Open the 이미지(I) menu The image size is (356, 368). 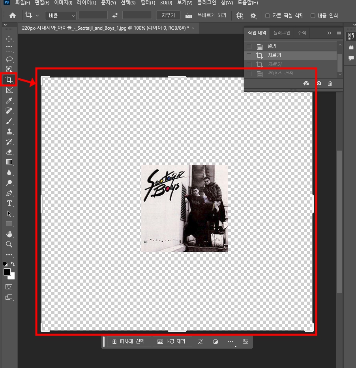[x=63, y=3]
